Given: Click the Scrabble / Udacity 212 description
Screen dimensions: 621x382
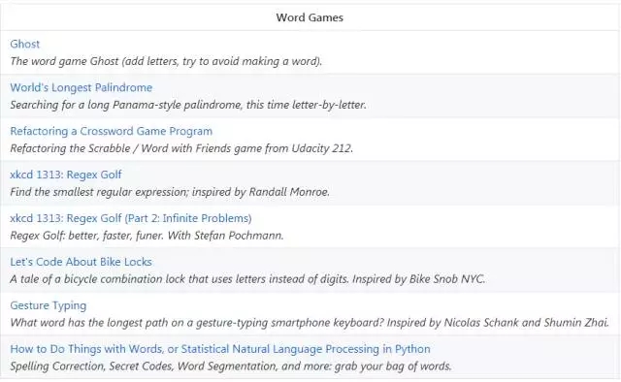Looking at the screenshot, I should click(x=181, y=148).
